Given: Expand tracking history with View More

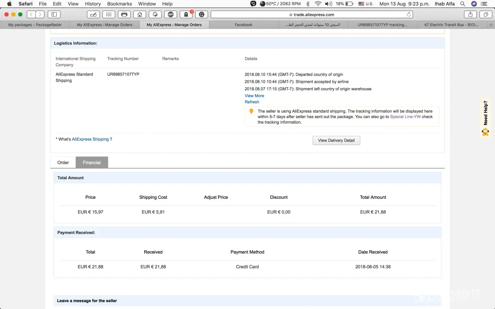Looking at the screenshot, I should pyautogui.click(x=254, y=96).
